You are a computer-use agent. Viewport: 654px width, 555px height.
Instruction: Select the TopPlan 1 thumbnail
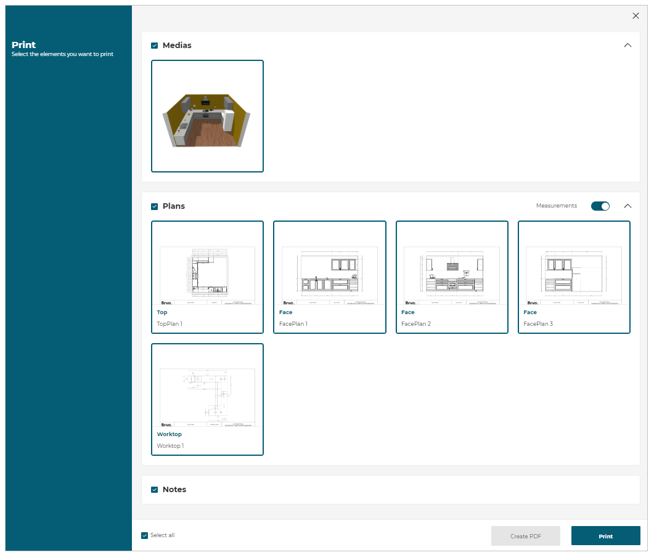coord(207,277)
